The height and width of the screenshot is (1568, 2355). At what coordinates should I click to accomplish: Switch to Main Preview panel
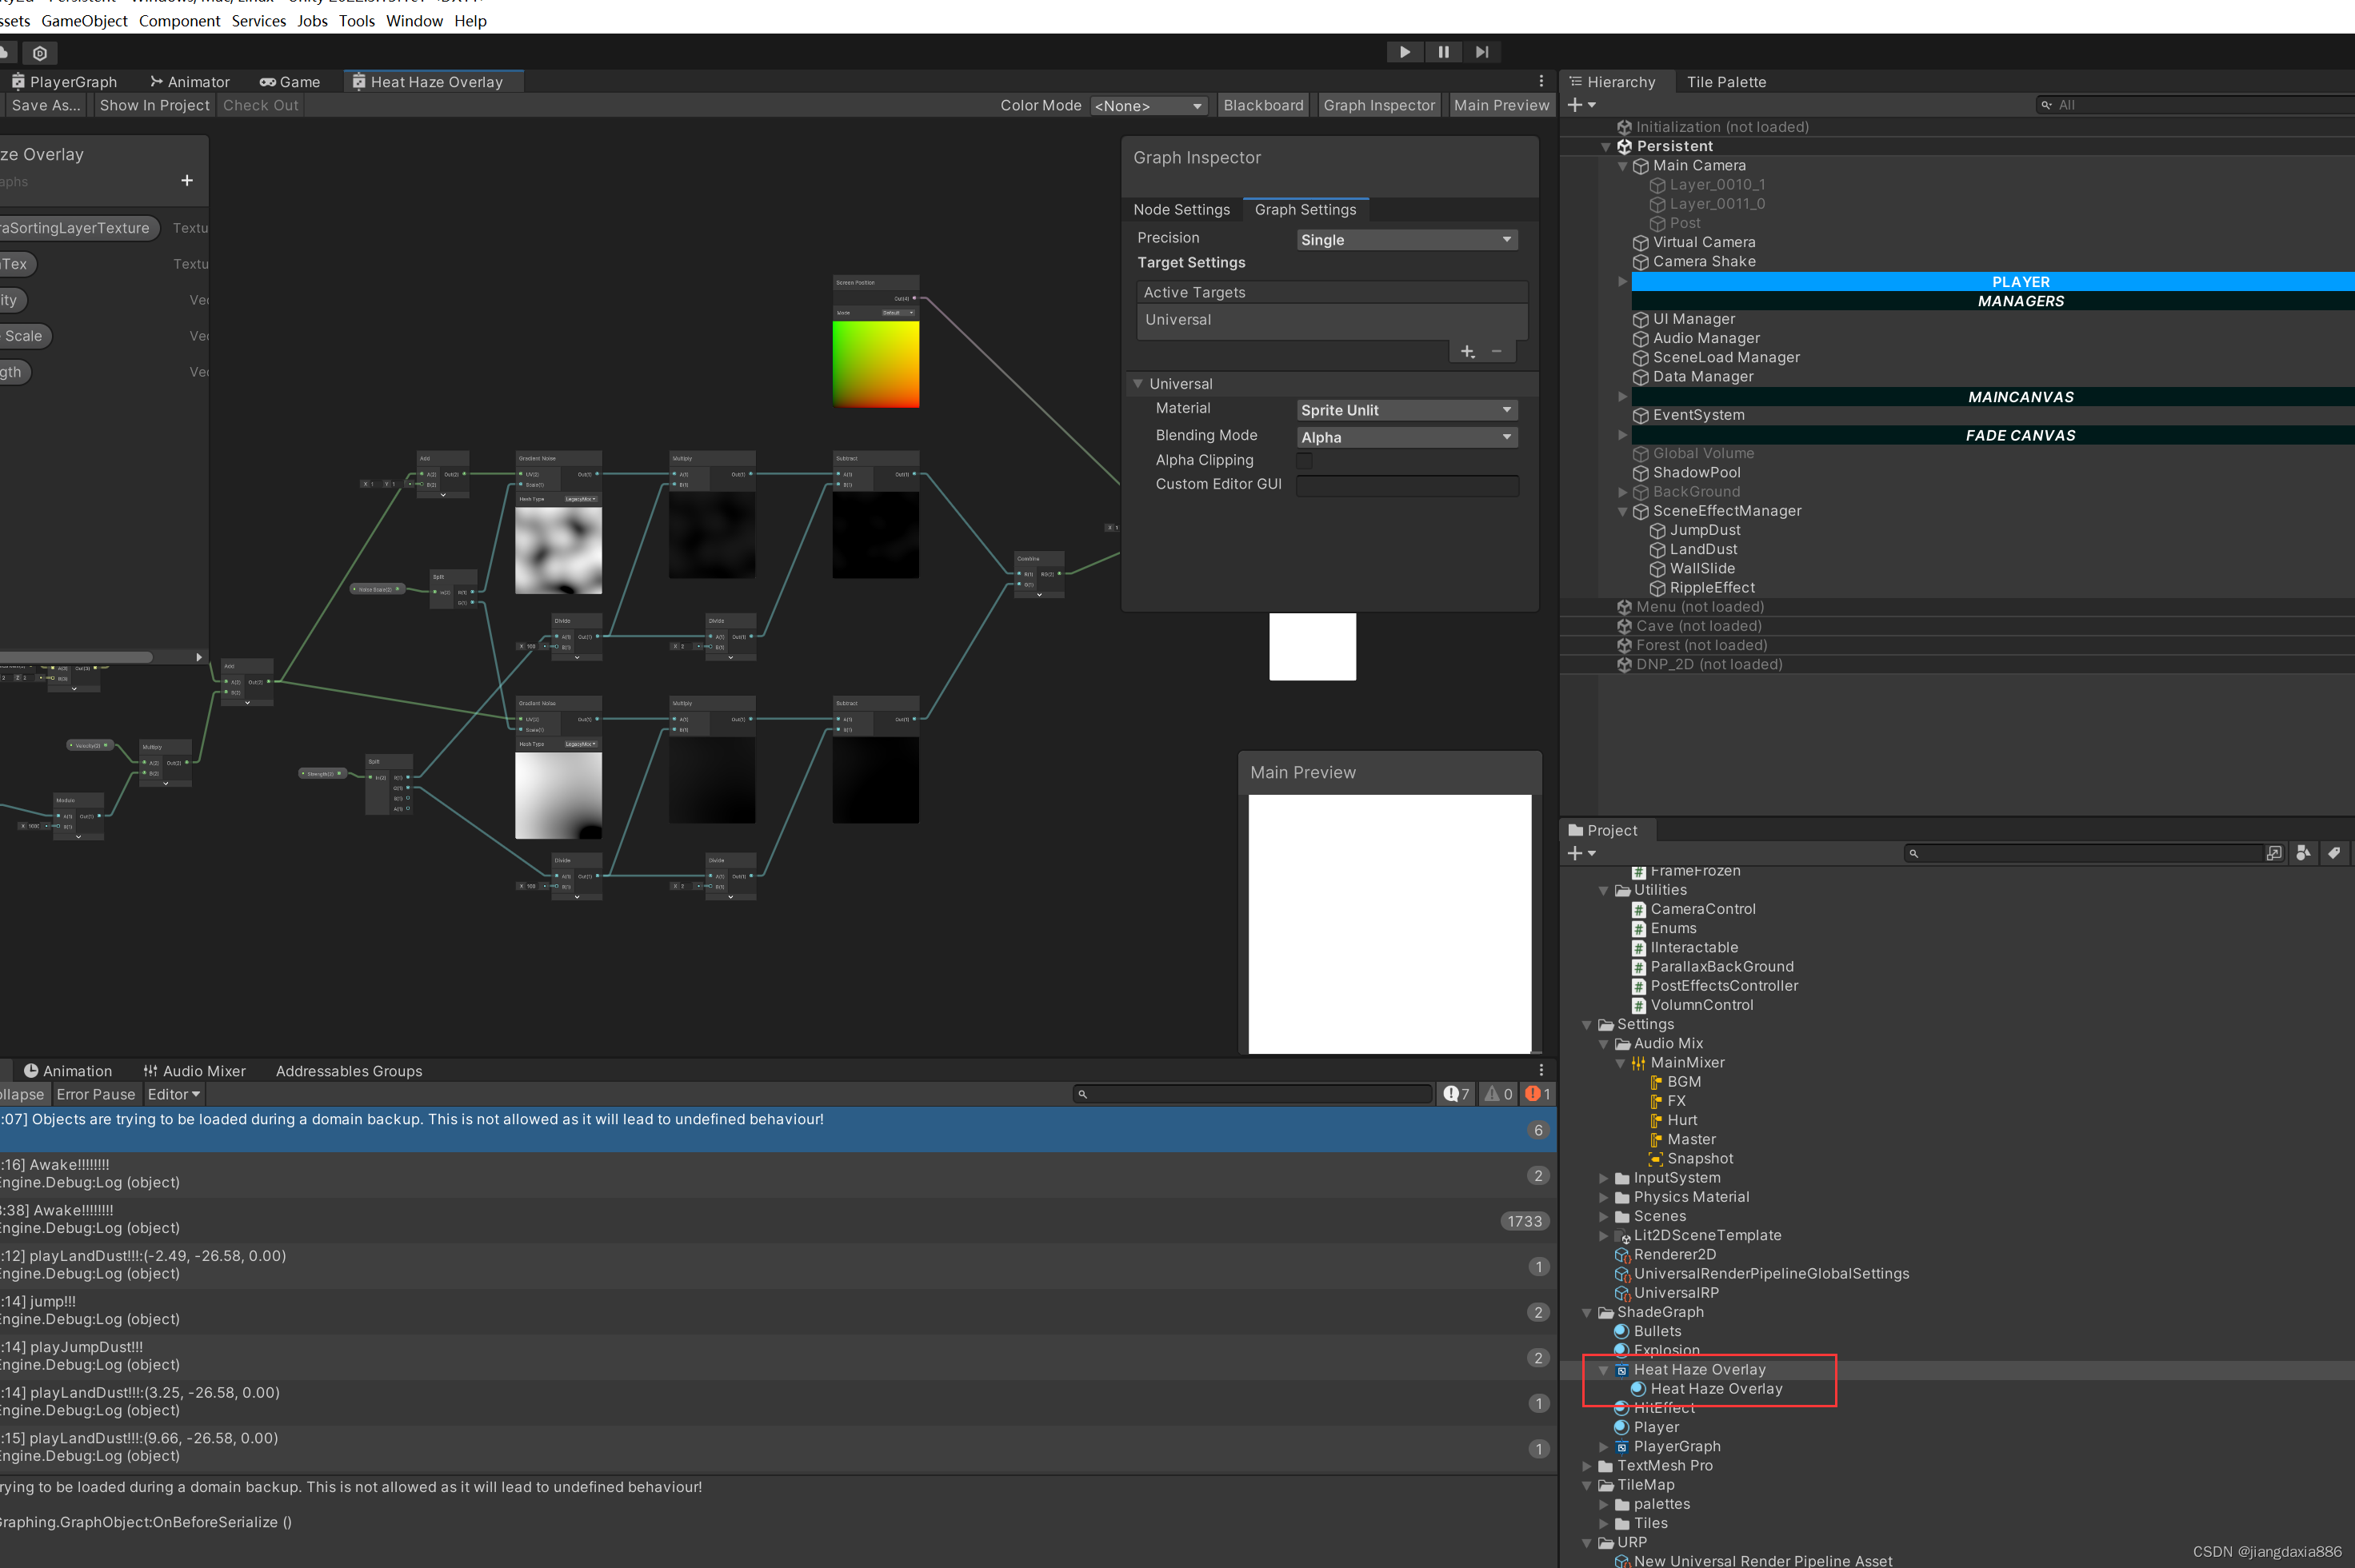point(1497,105)
